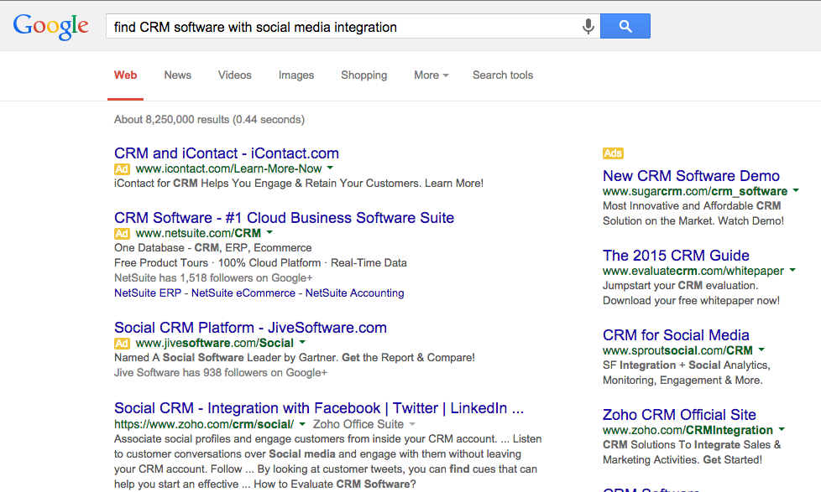The height and width of the screenshot is (492, 821).
Task: Expand arrow next to sugarcrm.com URL
Action: tap(796, 191)
